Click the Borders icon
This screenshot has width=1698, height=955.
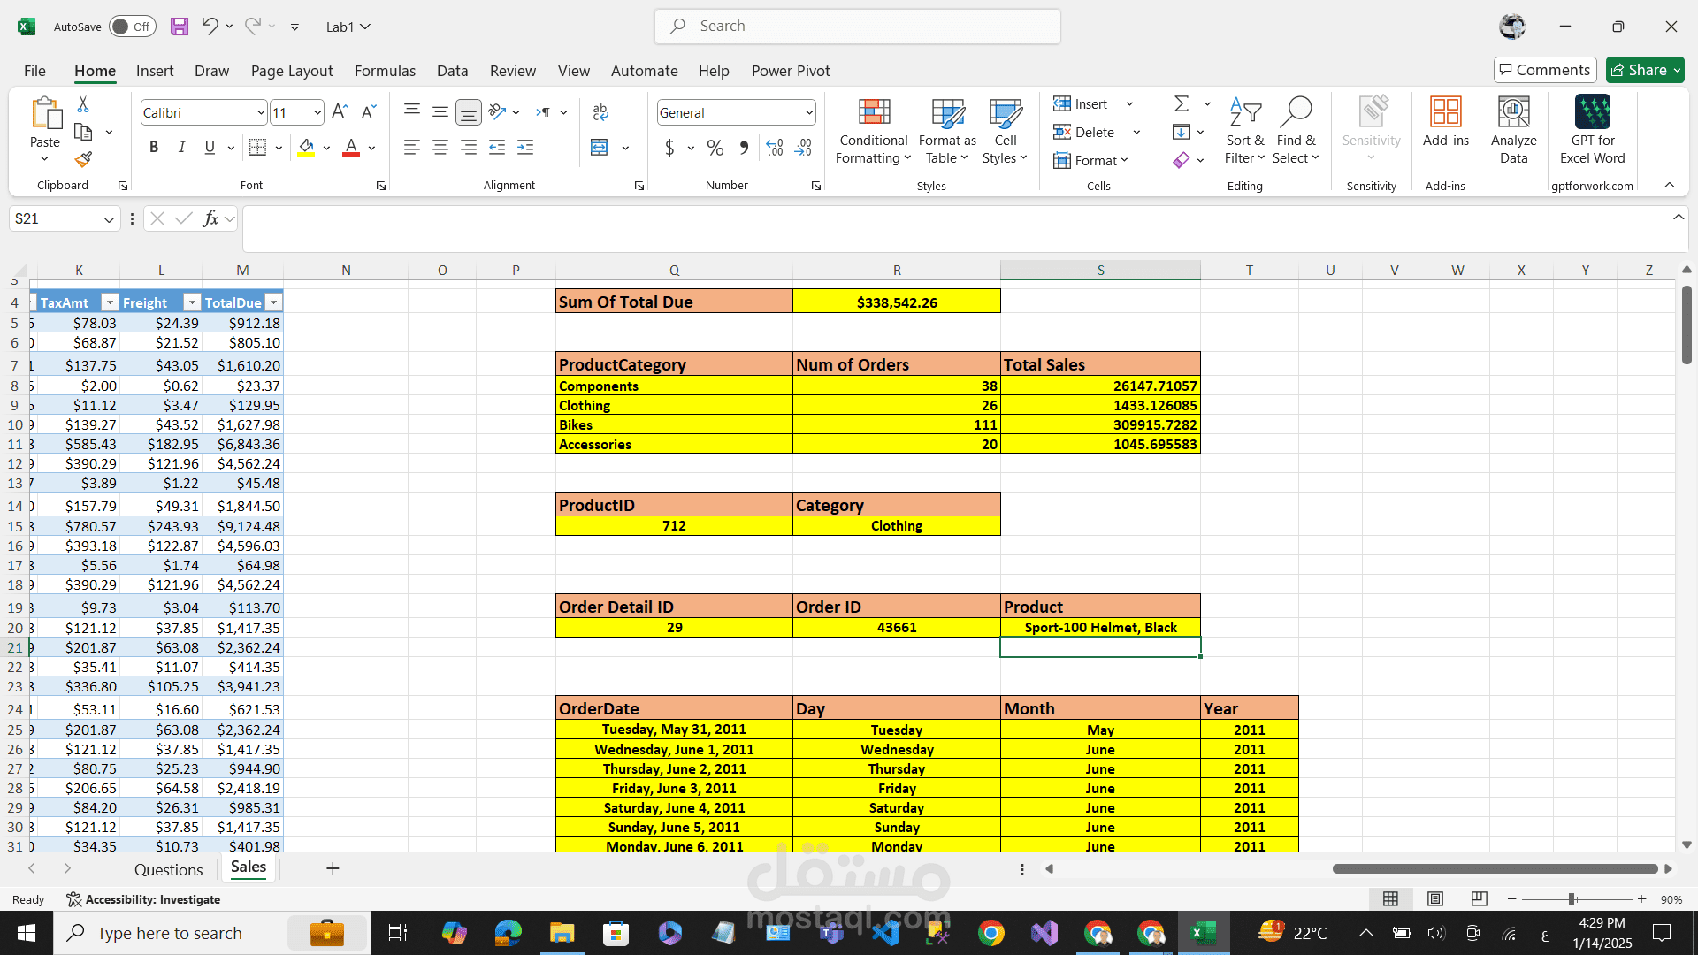tap(257, 148)
